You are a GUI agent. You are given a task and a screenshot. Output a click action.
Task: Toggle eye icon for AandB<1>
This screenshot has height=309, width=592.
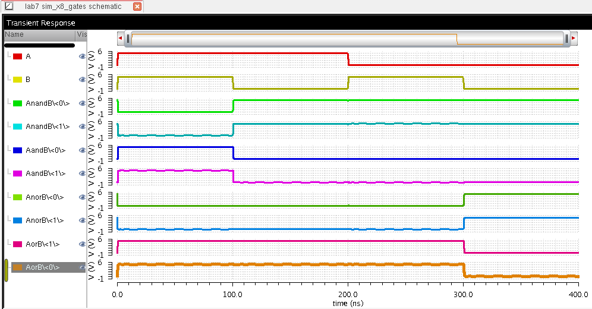[82, 174]
